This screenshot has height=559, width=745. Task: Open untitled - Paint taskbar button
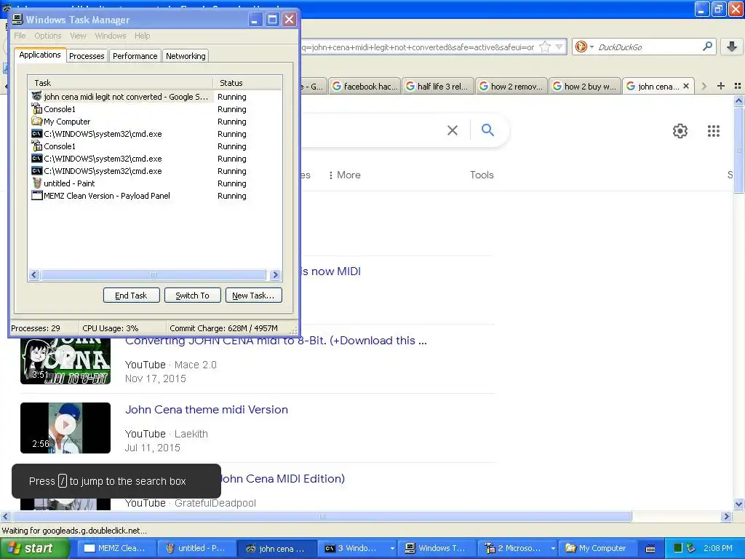pyautogui.click(x=196, y=548)
